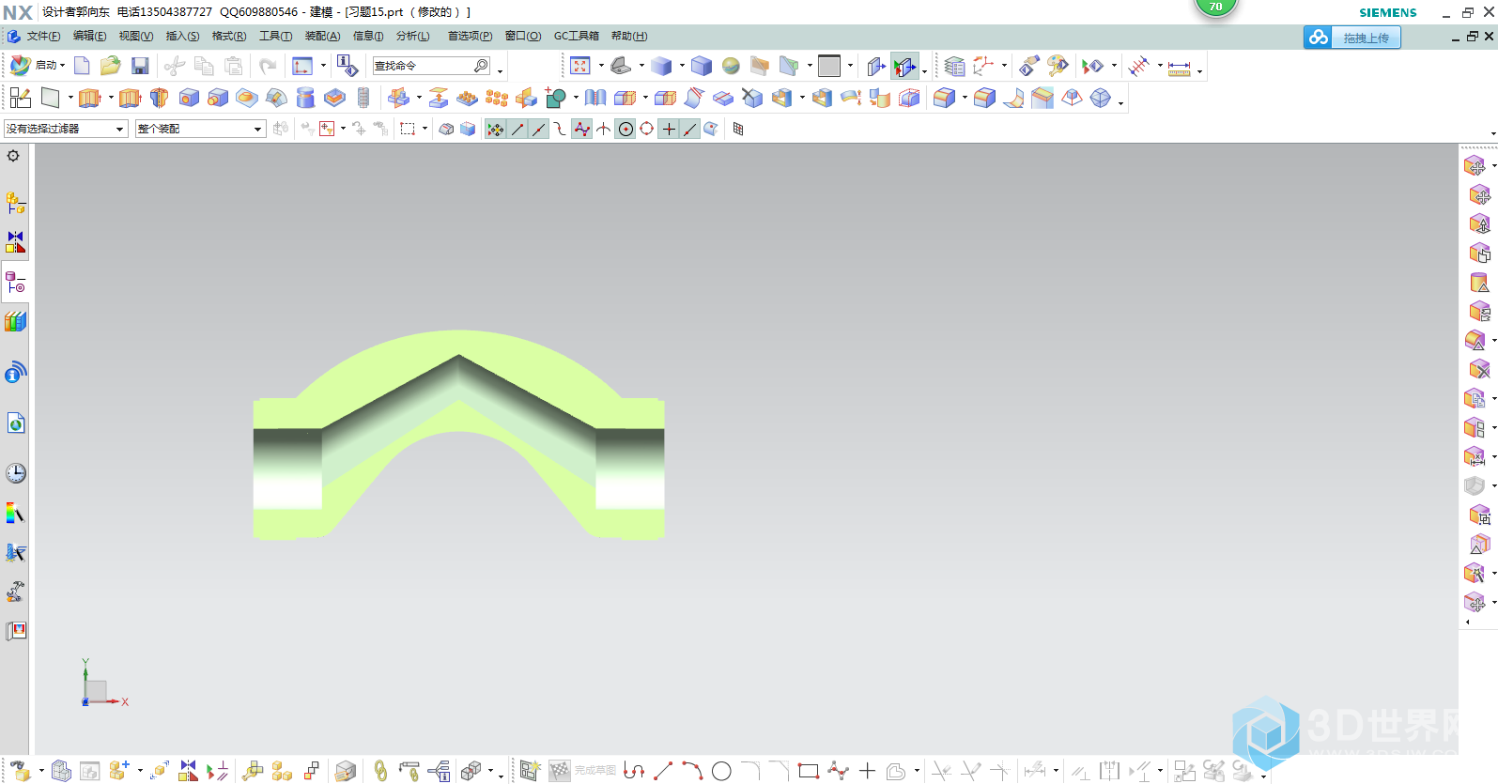Open the GC工具箱 menu
Screen dimensions: 1498x784
(576, 36)
